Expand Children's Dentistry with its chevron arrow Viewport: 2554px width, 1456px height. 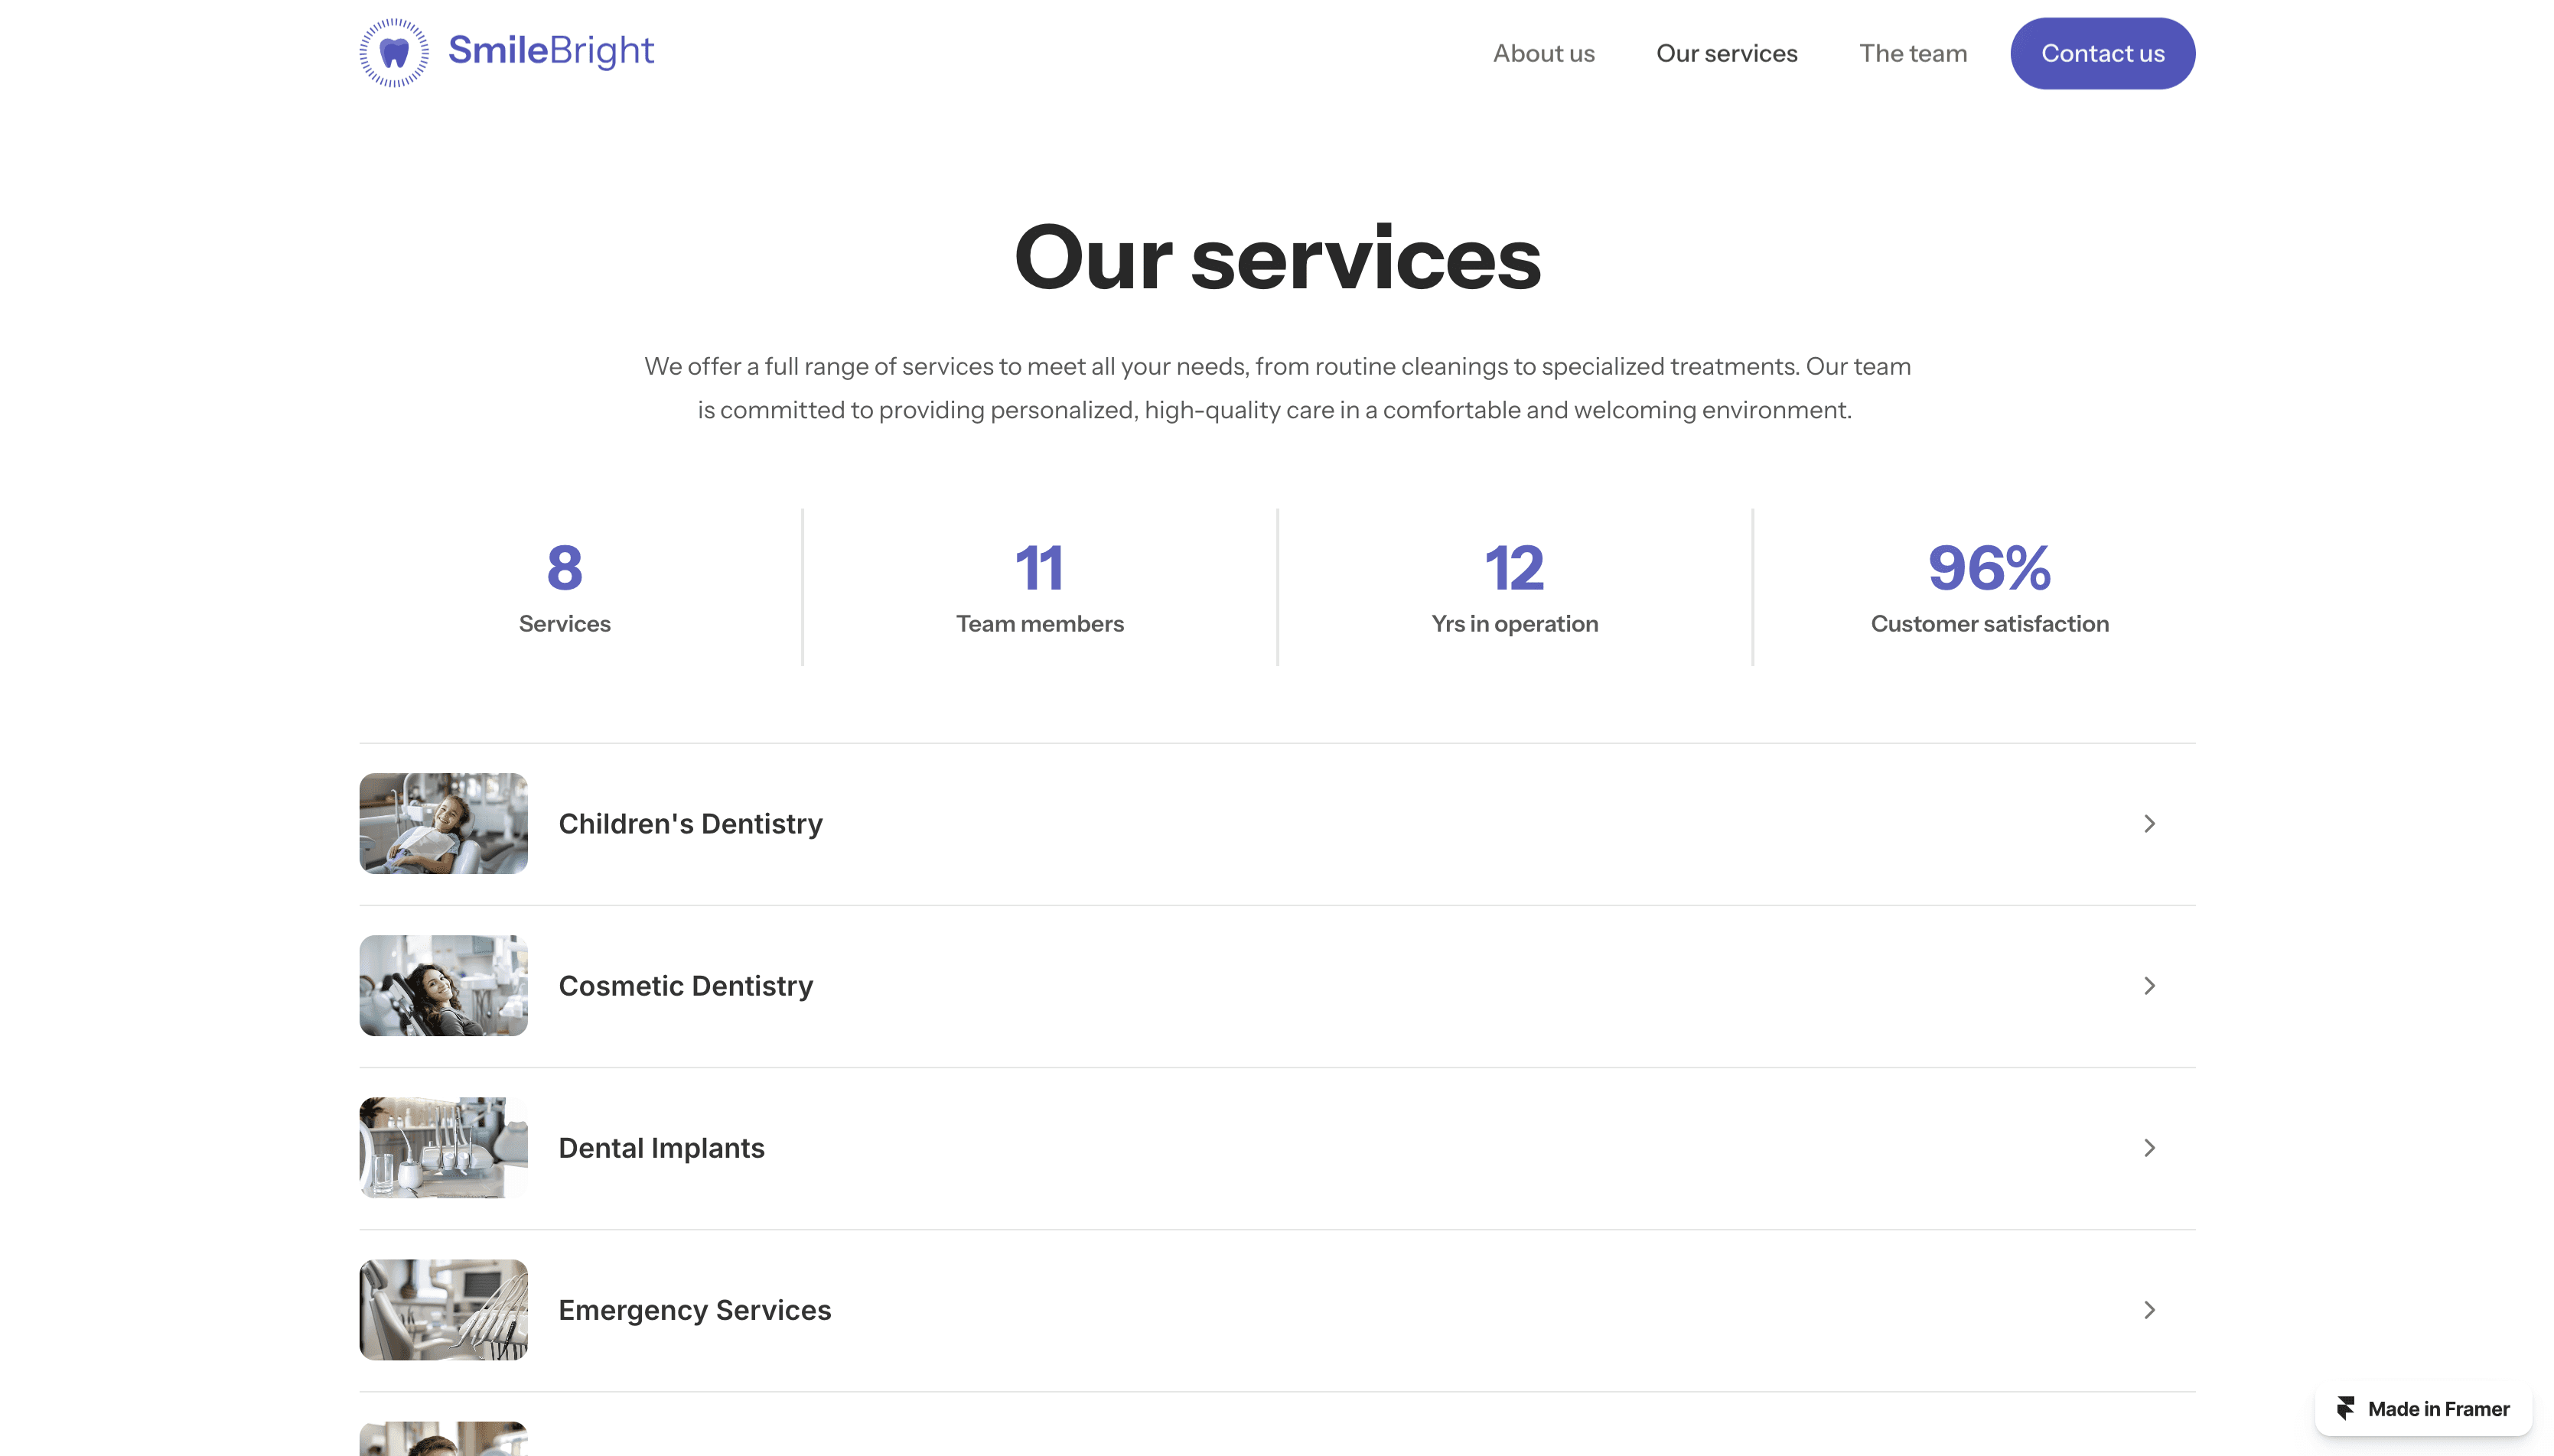(x=2148, y=823)
